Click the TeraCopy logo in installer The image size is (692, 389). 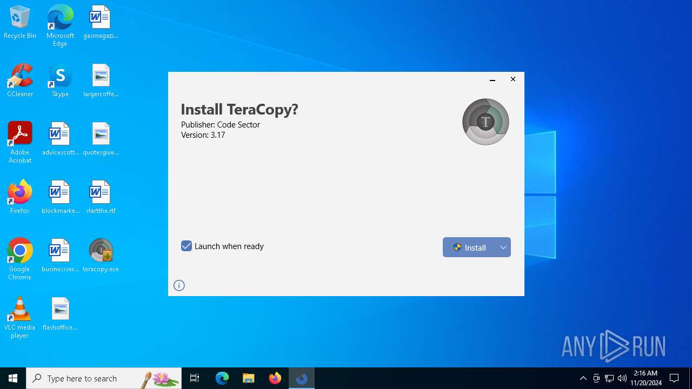click(x=485, y=122)
